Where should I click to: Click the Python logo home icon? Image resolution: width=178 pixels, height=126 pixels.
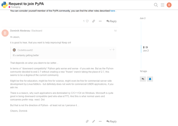[x=4, y=5]
